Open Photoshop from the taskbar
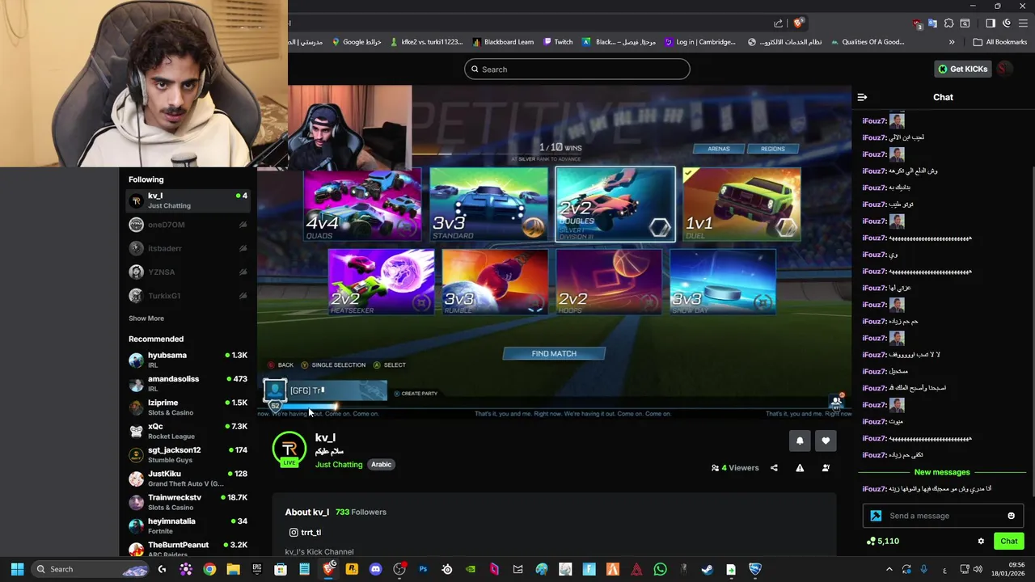This screenshot has width=1035, height=582. click(x=423, y=569)
